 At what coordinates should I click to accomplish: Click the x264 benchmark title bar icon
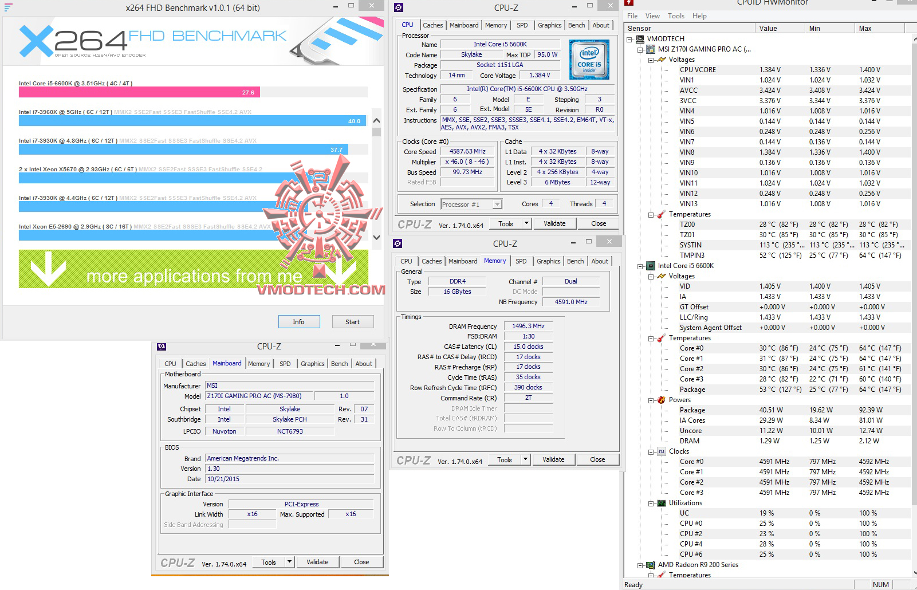pyautogui.click(x=8, y=7)
